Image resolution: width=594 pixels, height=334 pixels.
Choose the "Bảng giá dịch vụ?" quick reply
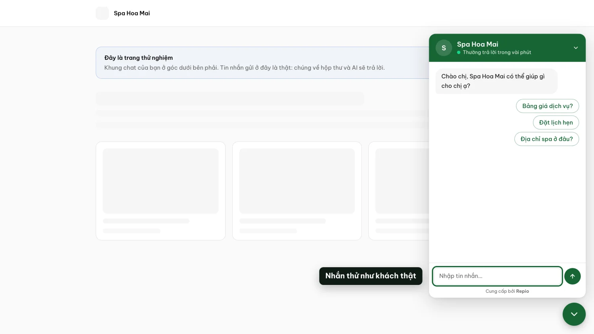click(547, 106)
